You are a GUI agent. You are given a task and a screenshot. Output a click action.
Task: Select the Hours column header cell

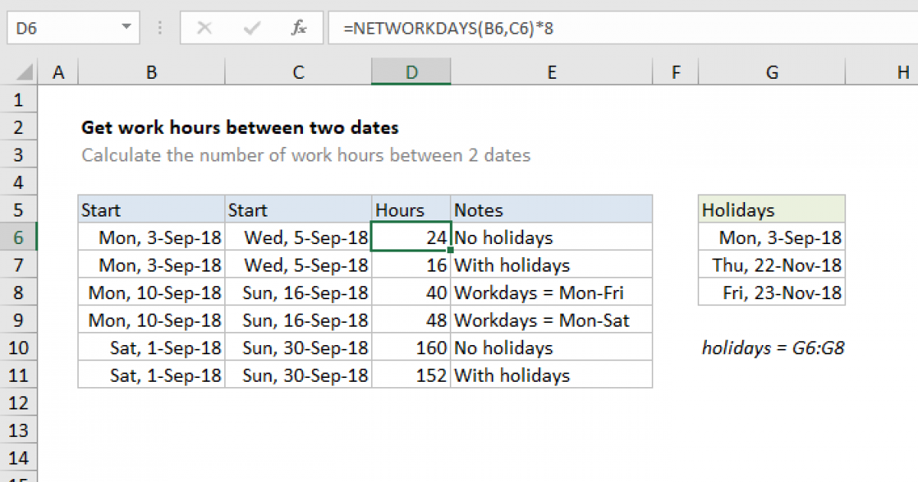[411, 210]
